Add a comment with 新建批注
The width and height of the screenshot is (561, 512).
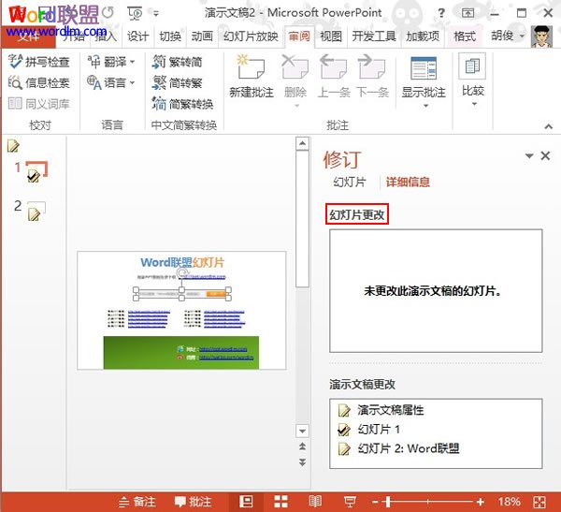252,77
